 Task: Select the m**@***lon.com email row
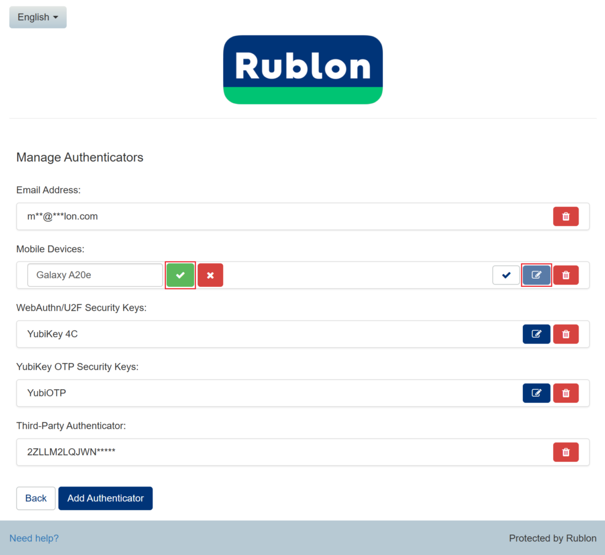point(63,217)
